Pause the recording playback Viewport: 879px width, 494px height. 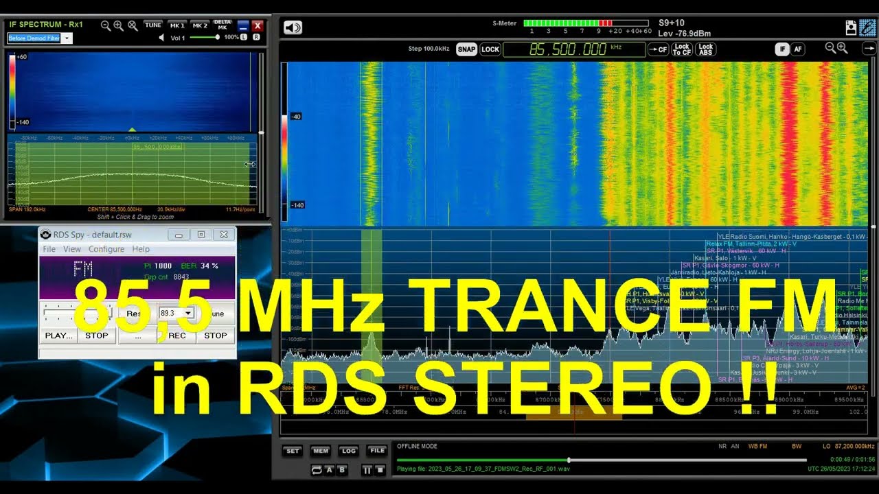click(x=367, y=470)
